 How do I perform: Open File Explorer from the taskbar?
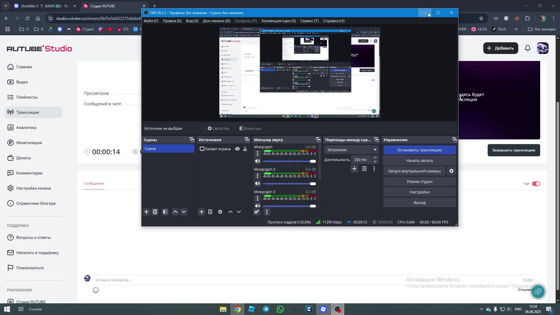point(223,309)
